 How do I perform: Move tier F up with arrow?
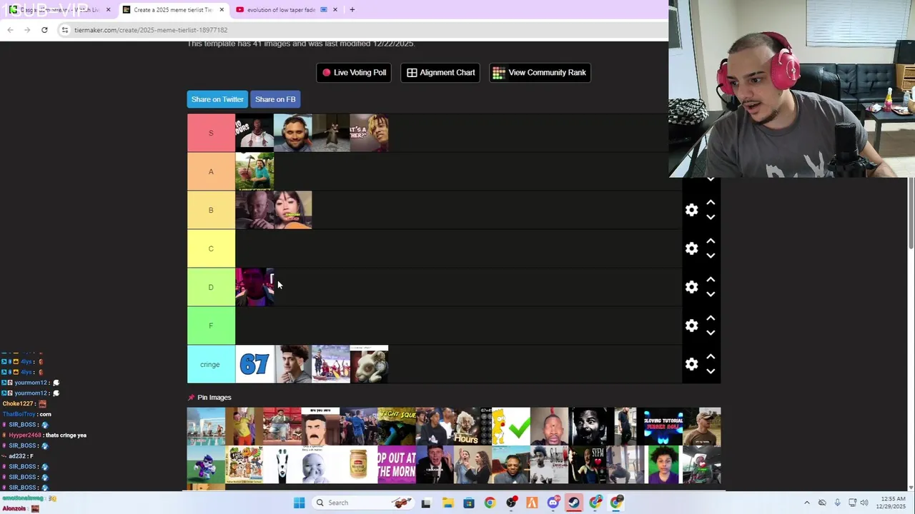[x=711, y=318]
